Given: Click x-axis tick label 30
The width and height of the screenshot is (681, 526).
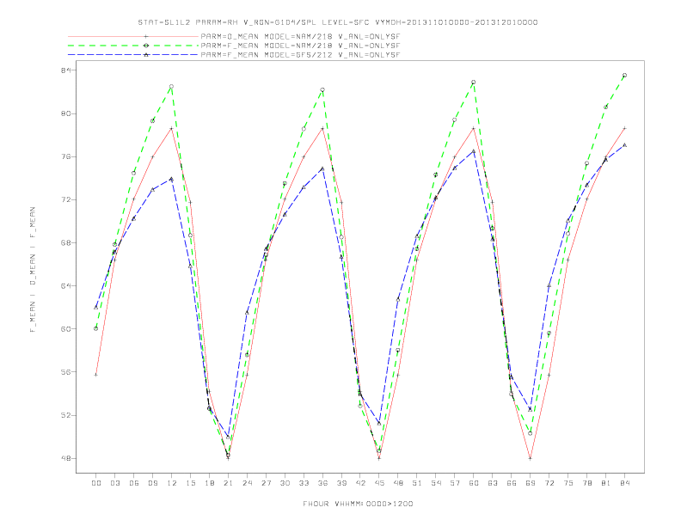Looking at the screenshot, I should (285, 483).
